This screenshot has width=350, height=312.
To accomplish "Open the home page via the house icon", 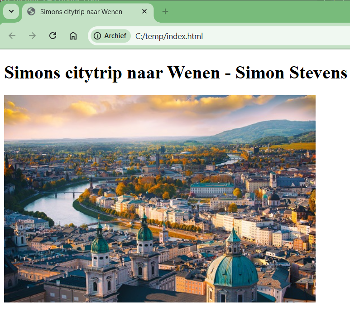I will point(73,36).
